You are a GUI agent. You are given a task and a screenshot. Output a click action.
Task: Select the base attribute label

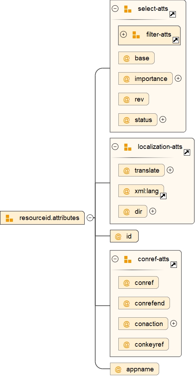(x=142, y=58)
